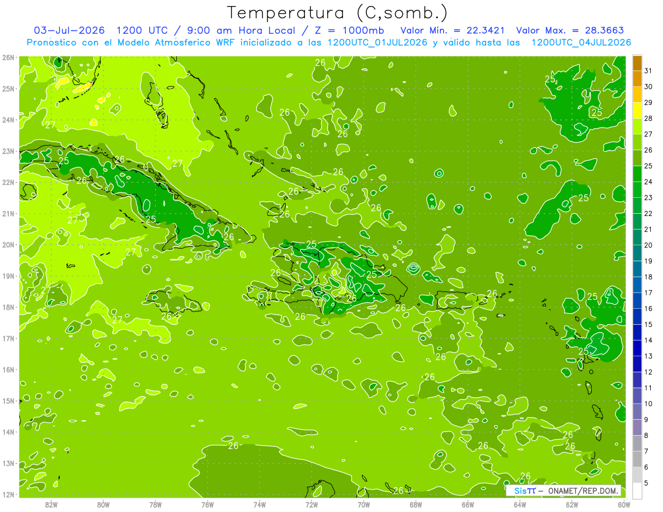The height and width of the screenshot is (512, 663).
Task: Click the "26N" latitude axis label
Action: coord(8,57)
